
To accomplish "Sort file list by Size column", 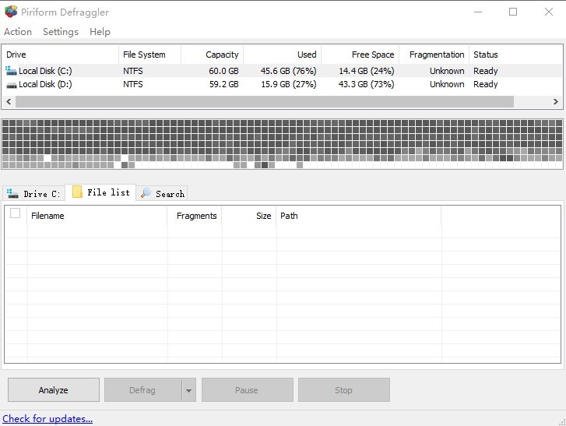I will coord(249,216).
